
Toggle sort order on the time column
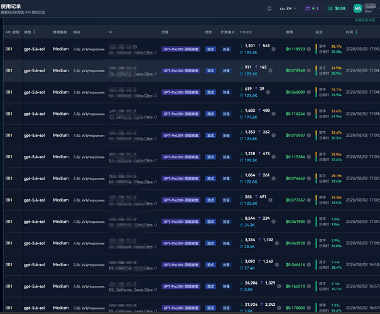pos(352,32)
